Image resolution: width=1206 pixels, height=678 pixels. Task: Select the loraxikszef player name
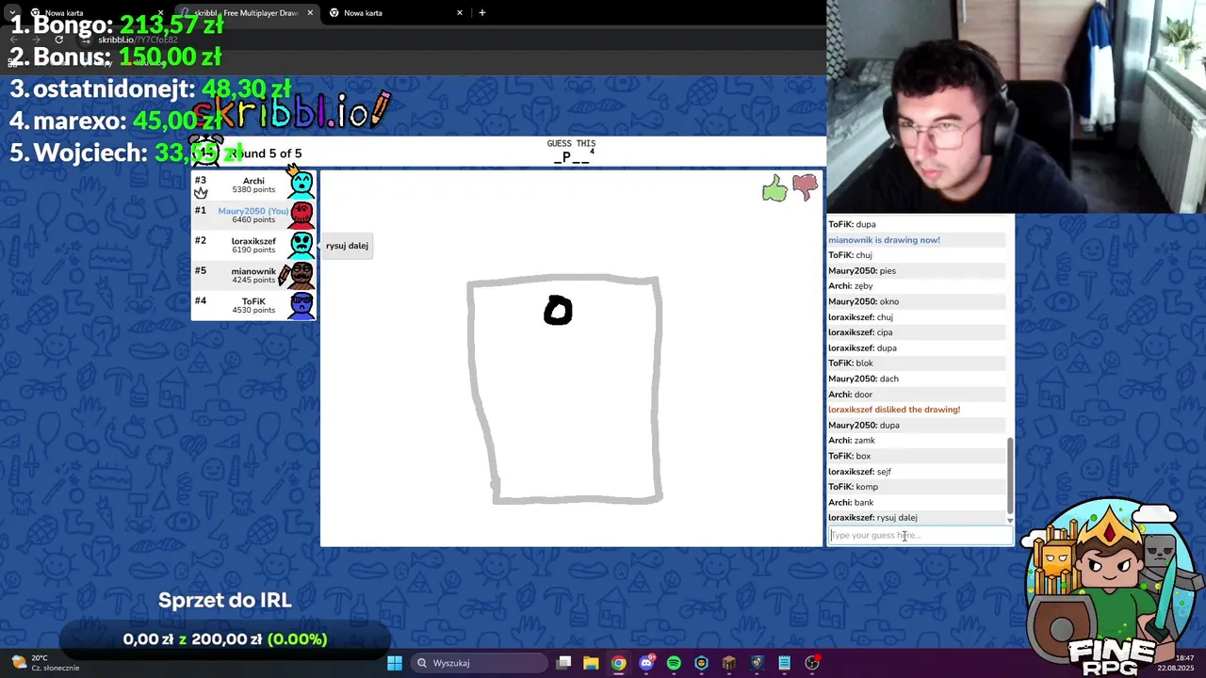click(253, 241)
